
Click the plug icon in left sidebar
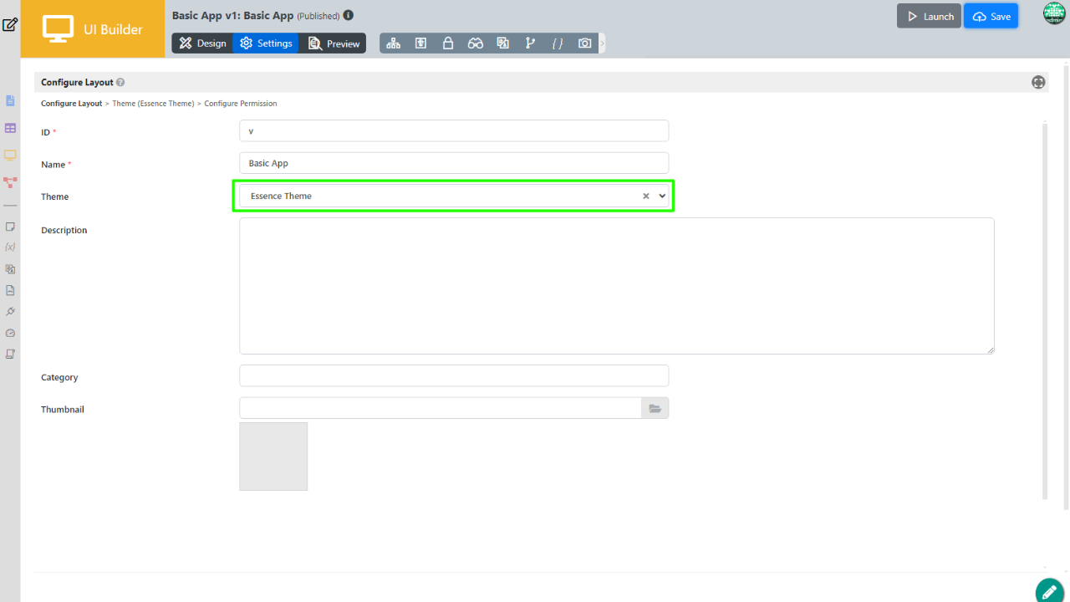point(11,311)
